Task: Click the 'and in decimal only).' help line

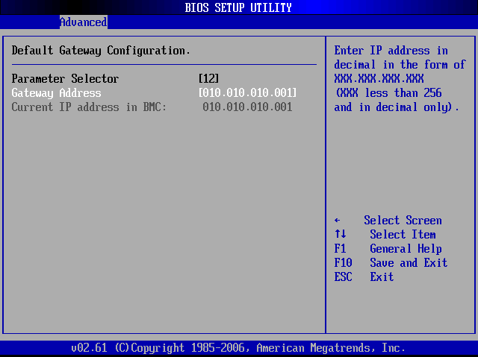Action: (x=397, y=107)
